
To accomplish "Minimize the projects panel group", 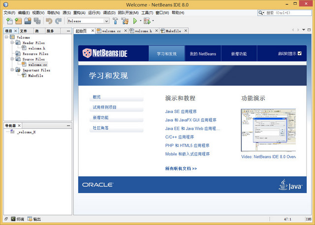I will click(x=68, y=31).
